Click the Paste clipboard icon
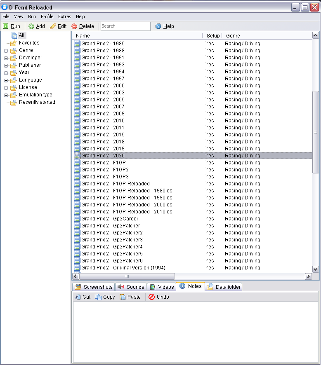This screenshot has width=321, height=365. click(123, 297)
